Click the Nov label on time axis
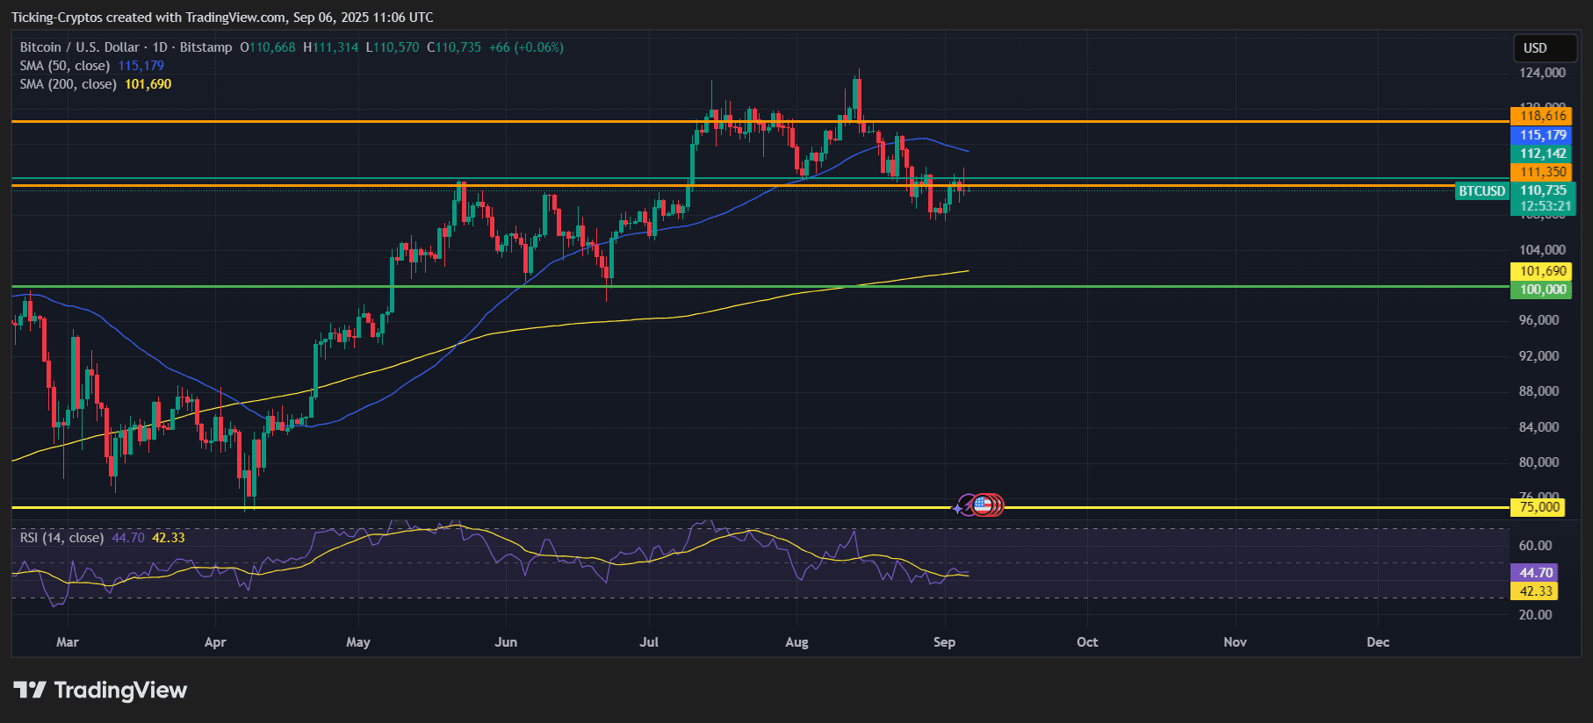This screenshot has width=1593, height=723. tap(1236, 642)
